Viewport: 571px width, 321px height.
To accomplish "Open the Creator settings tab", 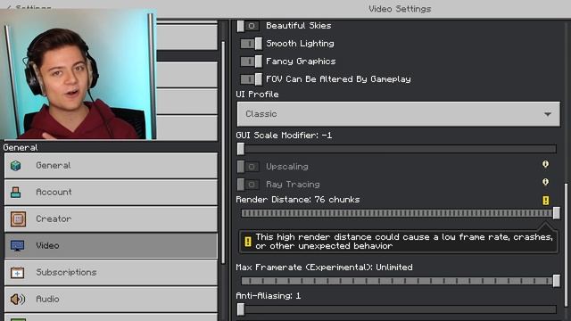I will click(111, 219).
